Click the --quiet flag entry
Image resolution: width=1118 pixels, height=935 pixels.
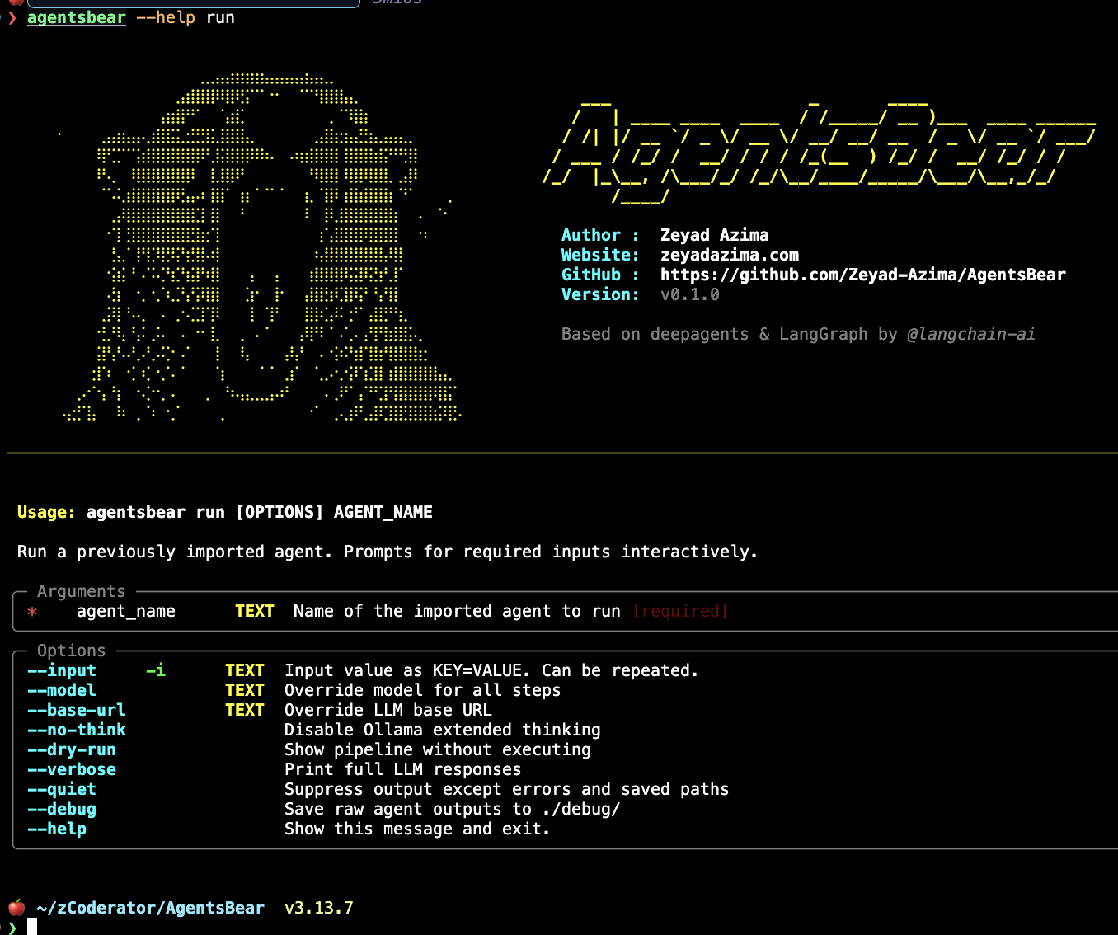pos(62,789)
